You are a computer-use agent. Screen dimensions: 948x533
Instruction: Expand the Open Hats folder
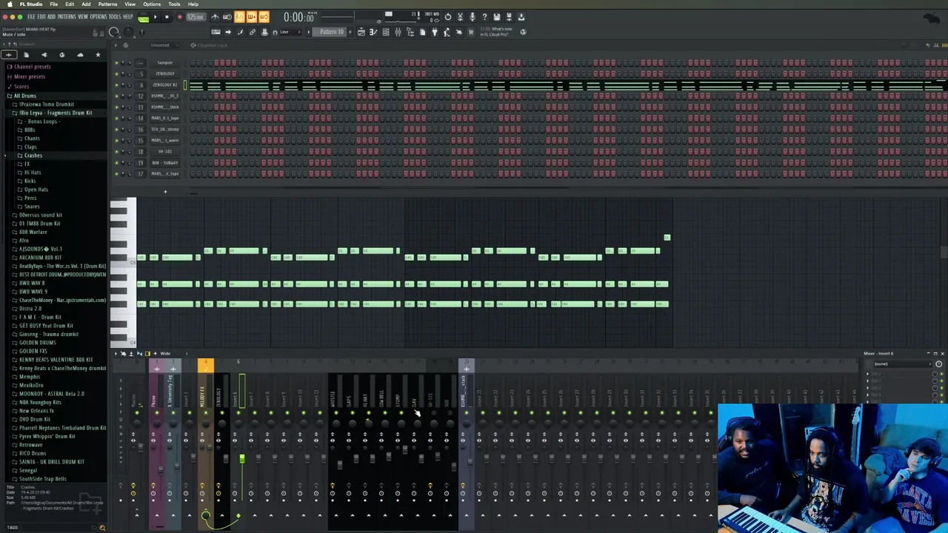(34, 190)
